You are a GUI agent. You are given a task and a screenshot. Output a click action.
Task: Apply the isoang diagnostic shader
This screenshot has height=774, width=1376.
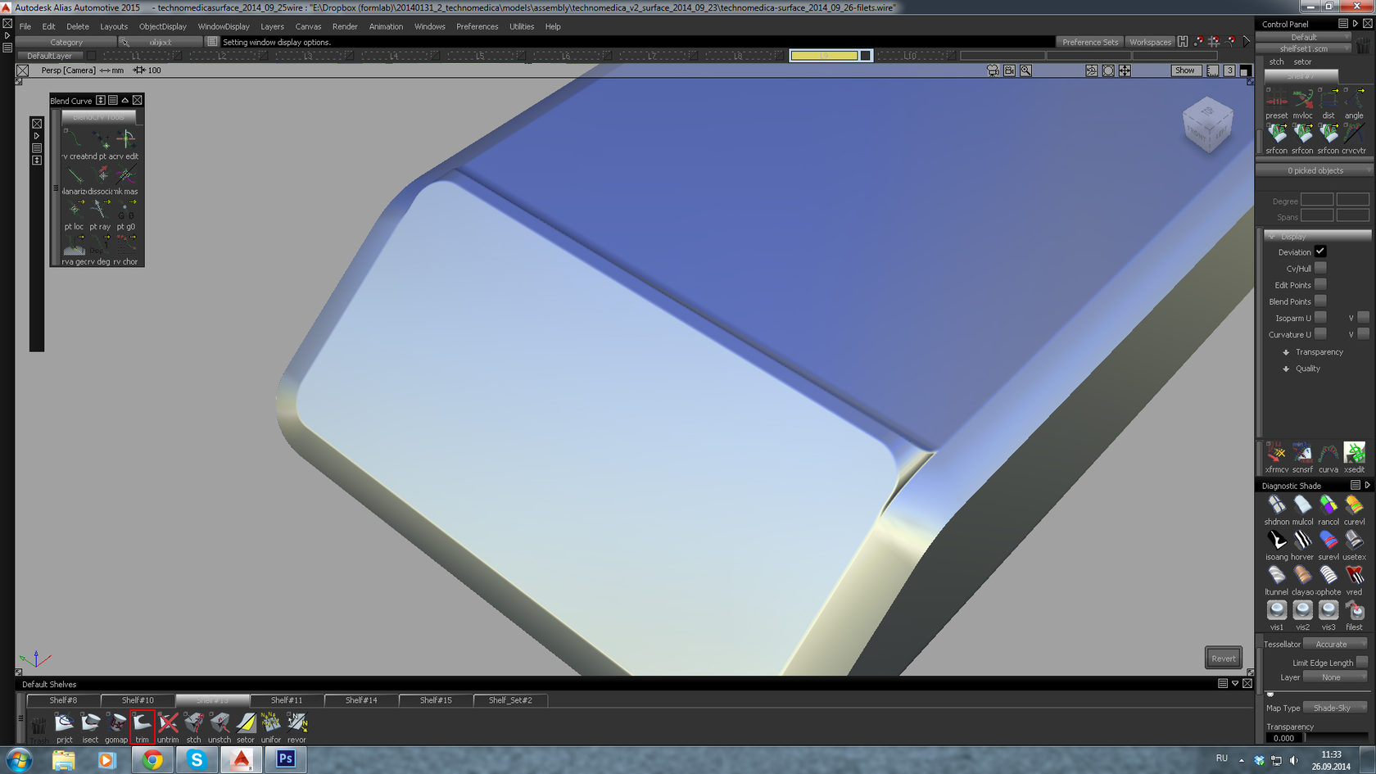tap(1276, 541)
